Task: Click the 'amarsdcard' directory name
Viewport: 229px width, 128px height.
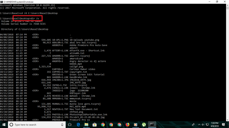Action: point(76,59)
